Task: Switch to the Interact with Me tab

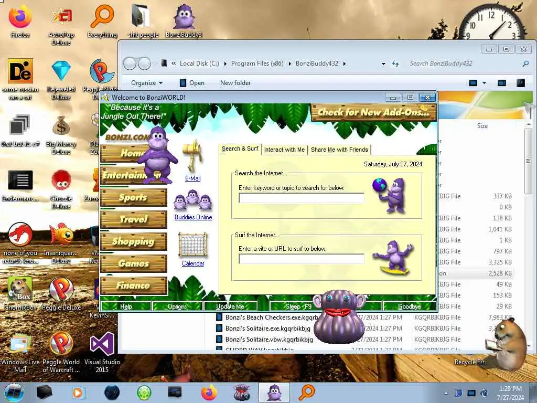Action: 284,150
